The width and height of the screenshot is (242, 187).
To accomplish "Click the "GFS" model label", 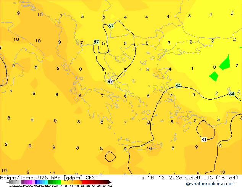I will 90,178.
